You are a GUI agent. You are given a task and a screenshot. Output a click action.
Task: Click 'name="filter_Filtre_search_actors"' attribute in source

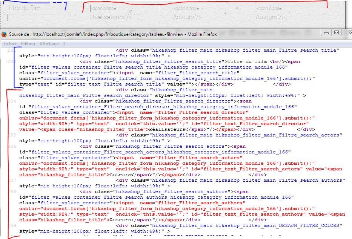191,158
